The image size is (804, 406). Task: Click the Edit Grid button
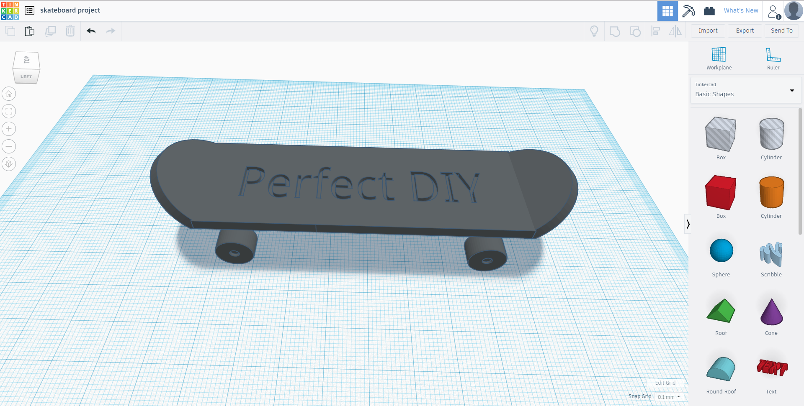[x=665, y=383]
